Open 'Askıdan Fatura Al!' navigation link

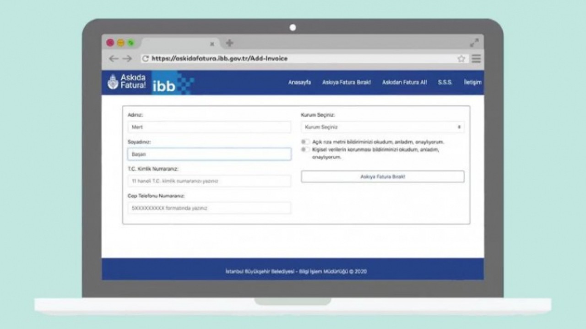[404, 83]
